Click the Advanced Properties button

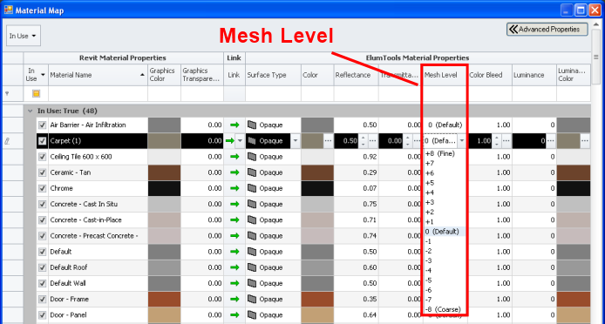pos(547,30)
